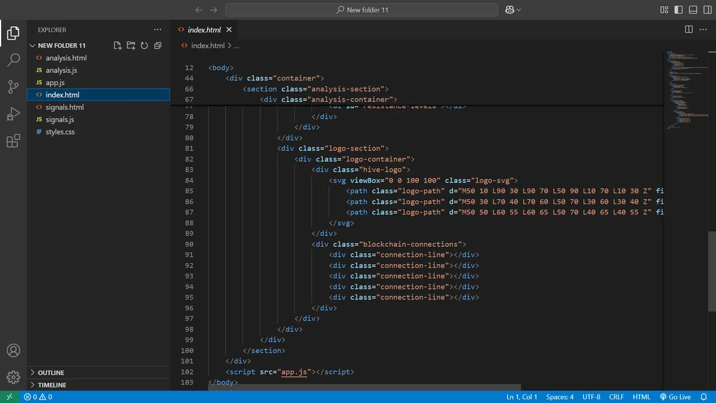This screenshot has height=403, width=716.
Task: Toggle the secondary side bar
Action: [708, 10]
